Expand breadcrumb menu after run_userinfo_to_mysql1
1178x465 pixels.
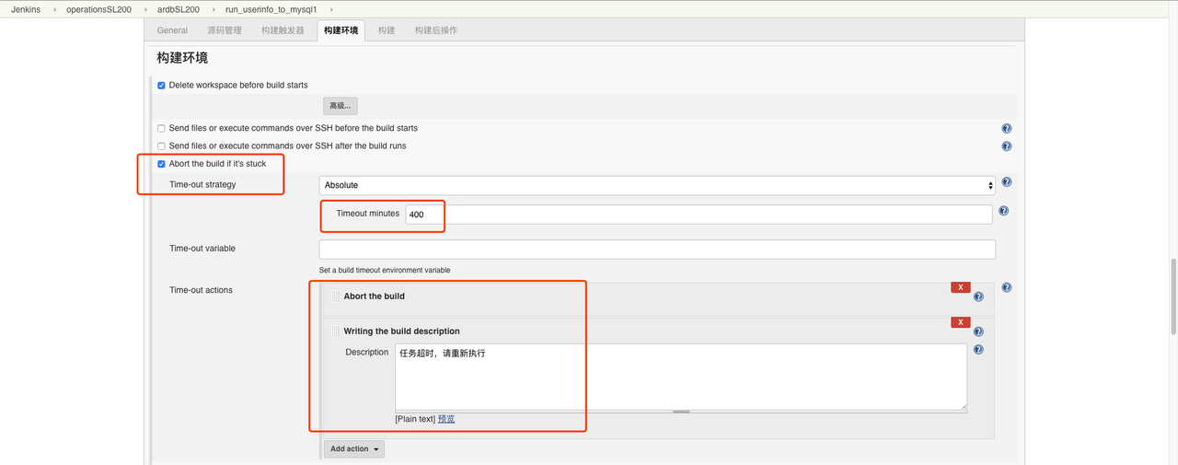(329, 9)
